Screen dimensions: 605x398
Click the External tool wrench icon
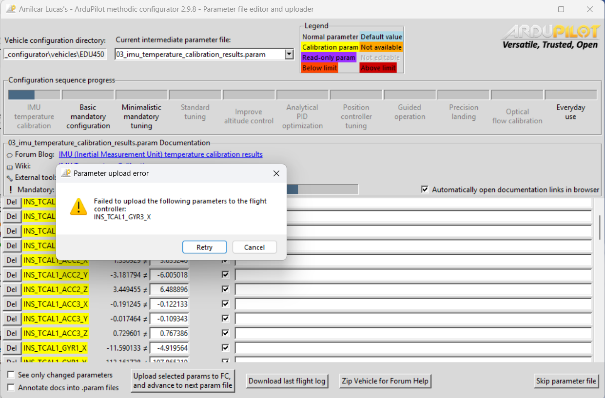10,178
